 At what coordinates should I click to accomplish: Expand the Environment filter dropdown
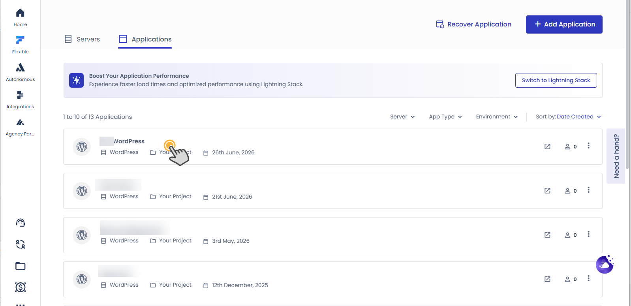tap(497, 117)
